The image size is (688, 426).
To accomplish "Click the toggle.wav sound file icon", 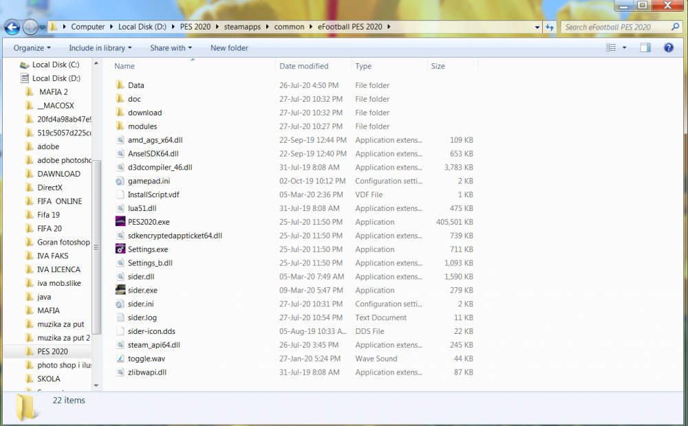I will coord(120,359).
